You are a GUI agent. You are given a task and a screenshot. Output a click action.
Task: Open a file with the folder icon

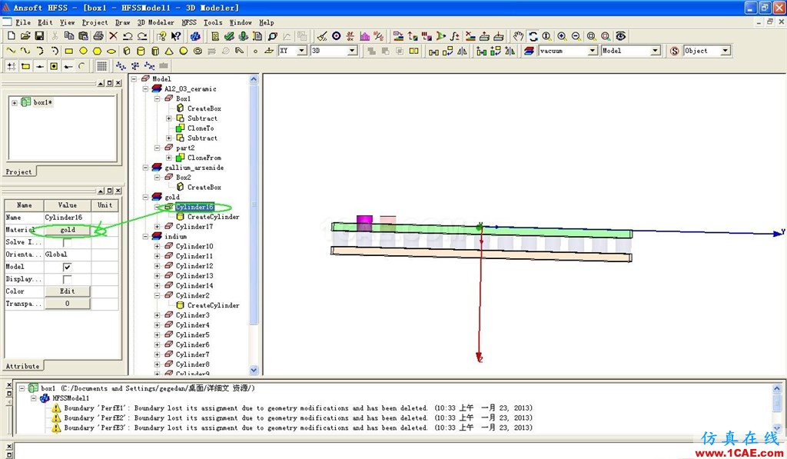[x=25, y=36]
